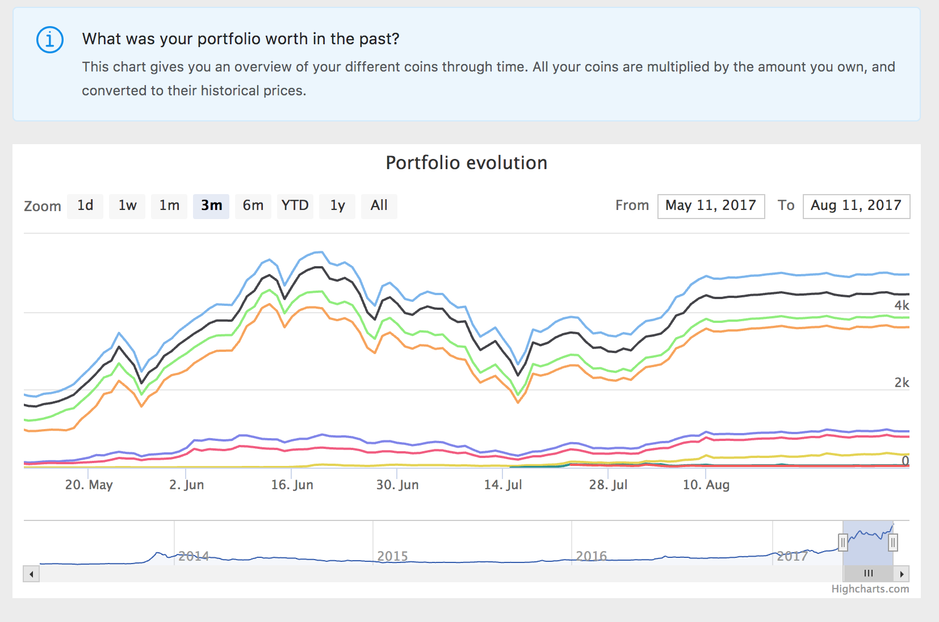Zoom the chart to 1w
Screen dimensions: 939x622
point(128,206)
